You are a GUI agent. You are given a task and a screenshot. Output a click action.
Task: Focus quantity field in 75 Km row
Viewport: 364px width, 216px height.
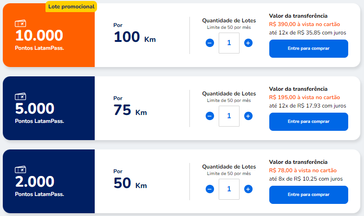pos(229,116)
